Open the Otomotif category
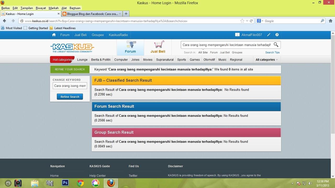335x188 pixels. pyautogui.click(x=209, y=60)
